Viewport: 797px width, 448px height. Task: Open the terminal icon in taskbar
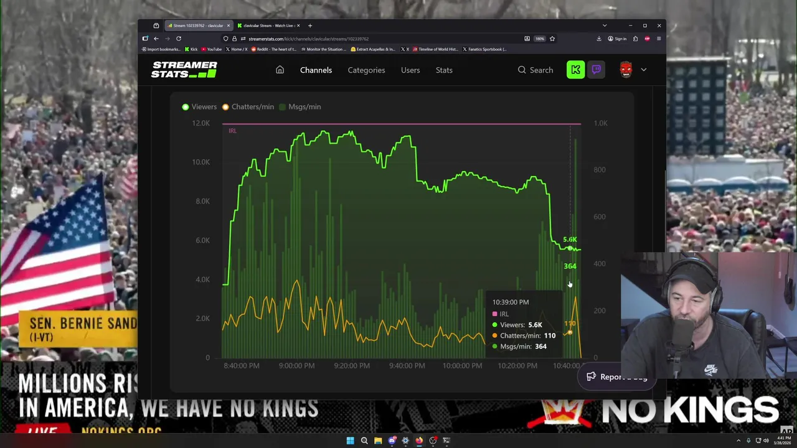pos(446,441)
